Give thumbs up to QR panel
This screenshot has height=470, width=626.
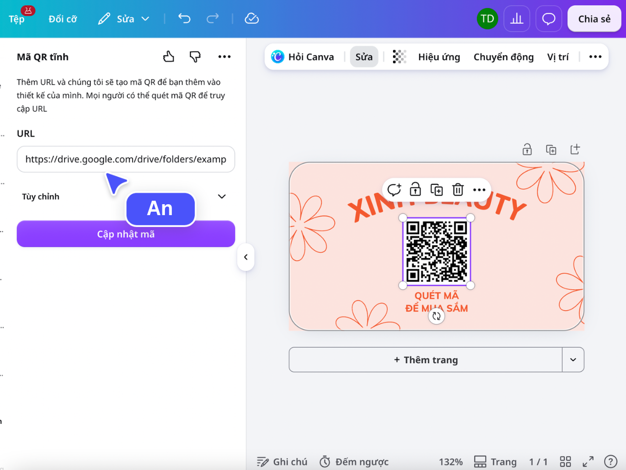(x=169, y=57)
